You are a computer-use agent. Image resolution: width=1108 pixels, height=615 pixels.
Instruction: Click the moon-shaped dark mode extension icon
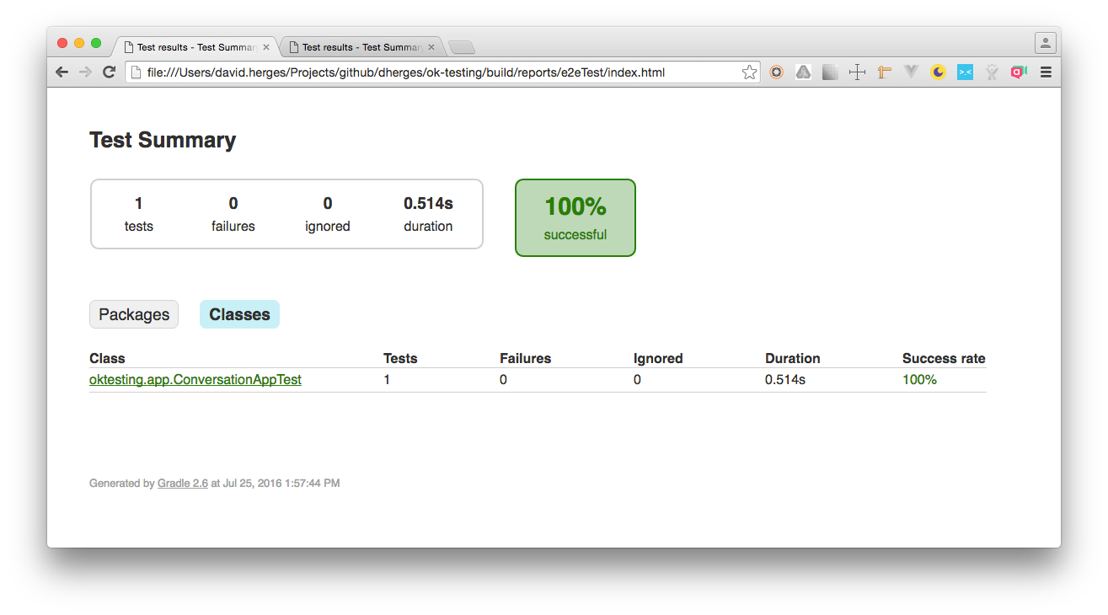[938, 72]
